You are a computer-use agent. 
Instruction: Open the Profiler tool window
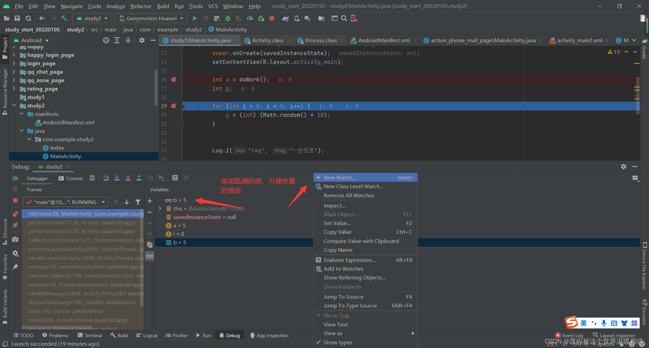pos(177,335)
